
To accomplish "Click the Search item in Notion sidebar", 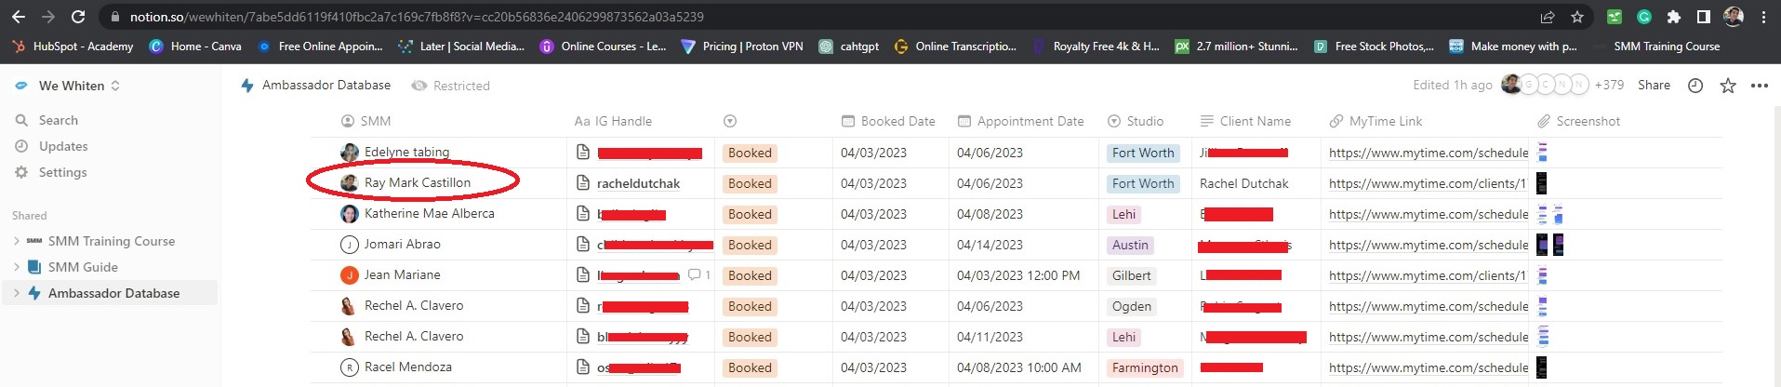I will pos(58,120).
